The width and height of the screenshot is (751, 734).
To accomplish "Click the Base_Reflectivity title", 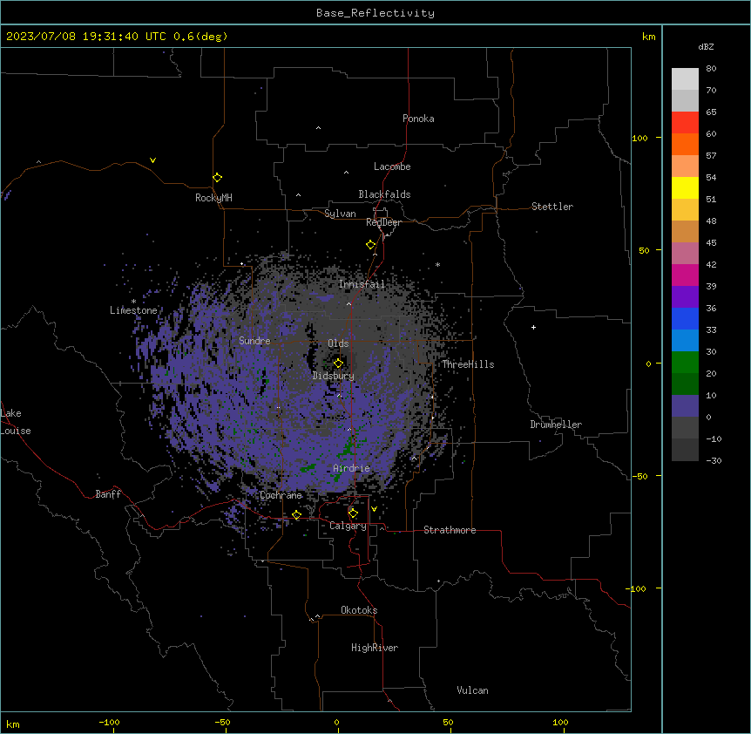I will coord(375,13).
